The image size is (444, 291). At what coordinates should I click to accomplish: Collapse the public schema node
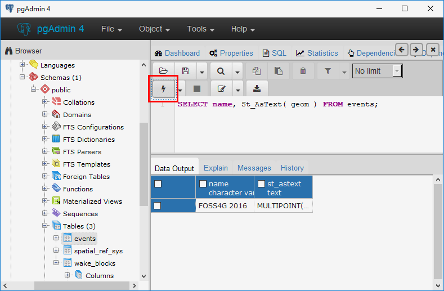tap(33, 89)
